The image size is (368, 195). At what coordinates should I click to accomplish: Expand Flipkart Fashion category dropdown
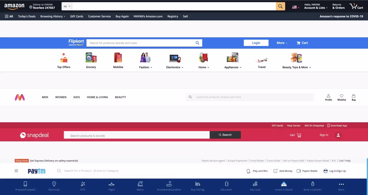point(146,67)
